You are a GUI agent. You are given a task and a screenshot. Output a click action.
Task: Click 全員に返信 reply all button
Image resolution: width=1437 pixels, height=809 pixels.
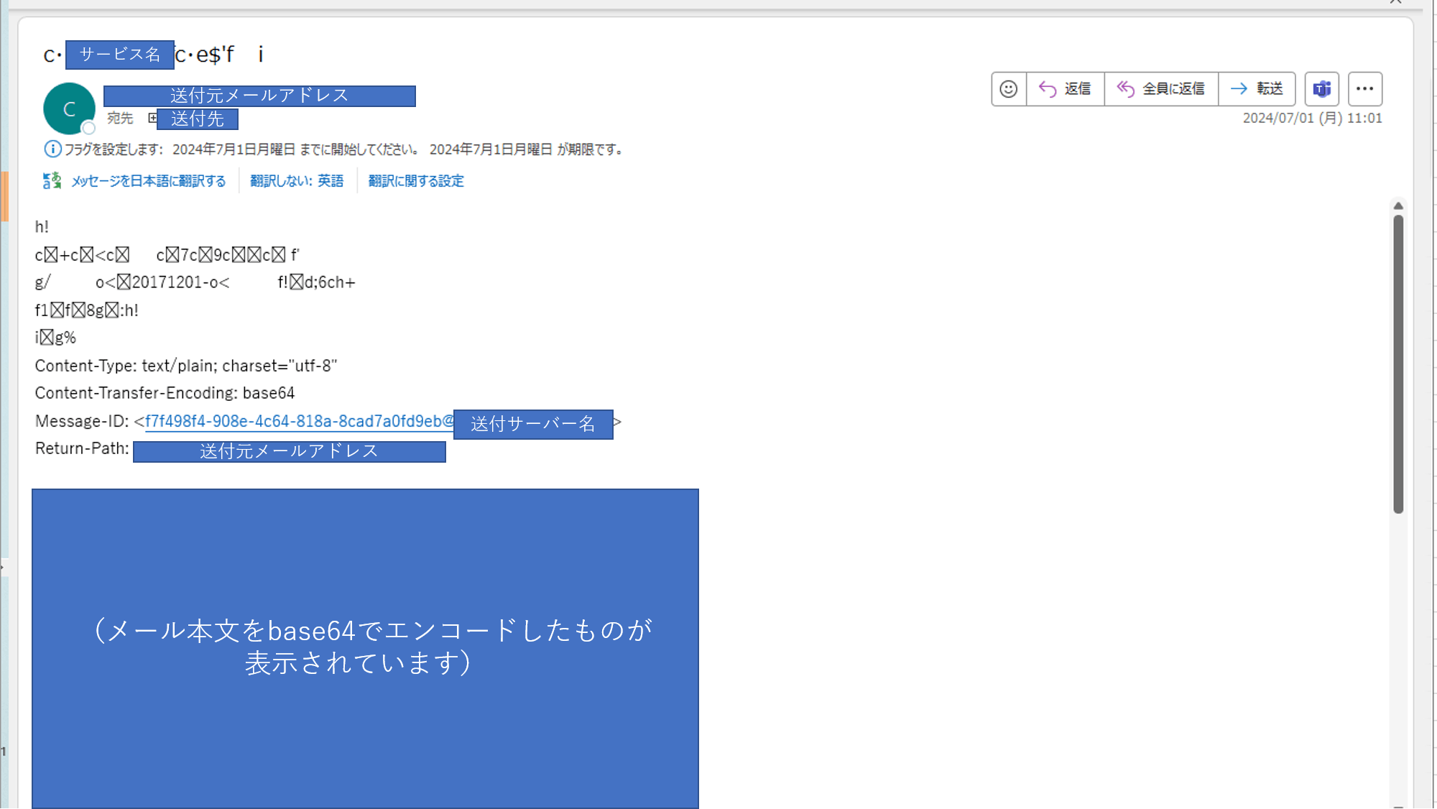tap(1160, 89)
